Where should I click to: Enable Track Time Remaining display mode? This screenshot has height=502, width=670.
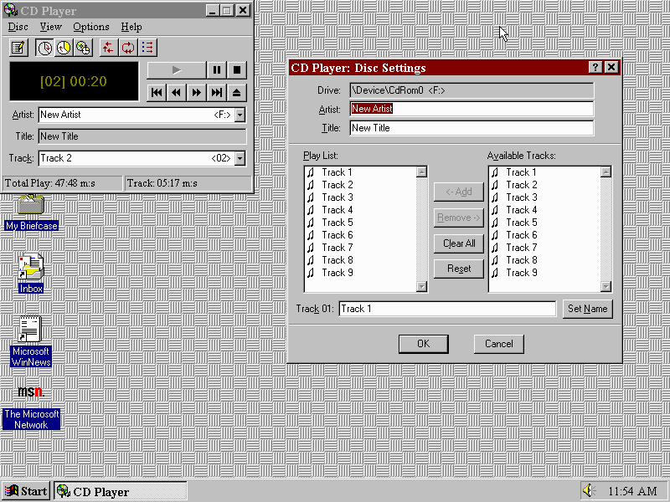pyautogui.click(x=64, y=48)
